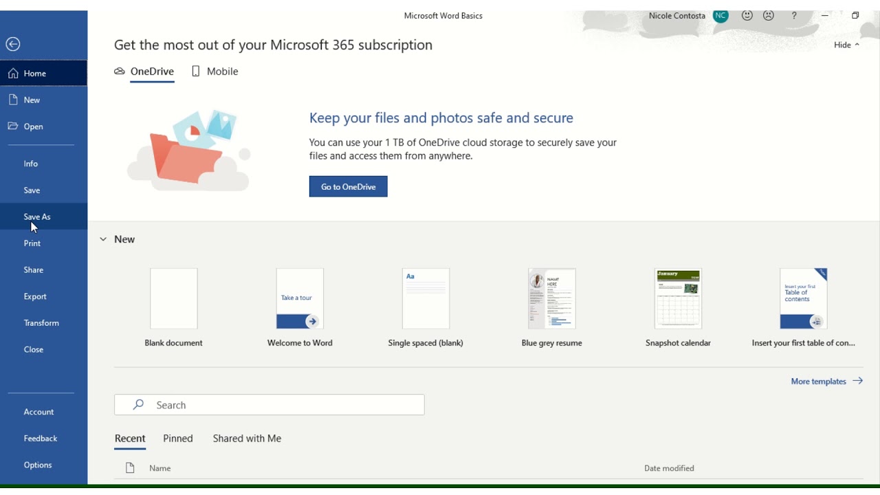Click the back arrow circle icon

tap(12, 44)
